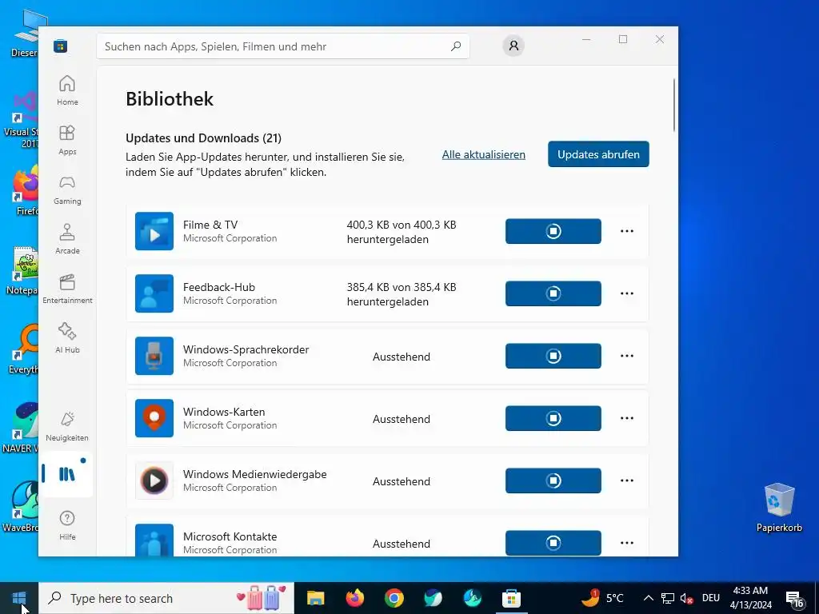
Task: Open the user account profile icon
Action: coord(513,46)
